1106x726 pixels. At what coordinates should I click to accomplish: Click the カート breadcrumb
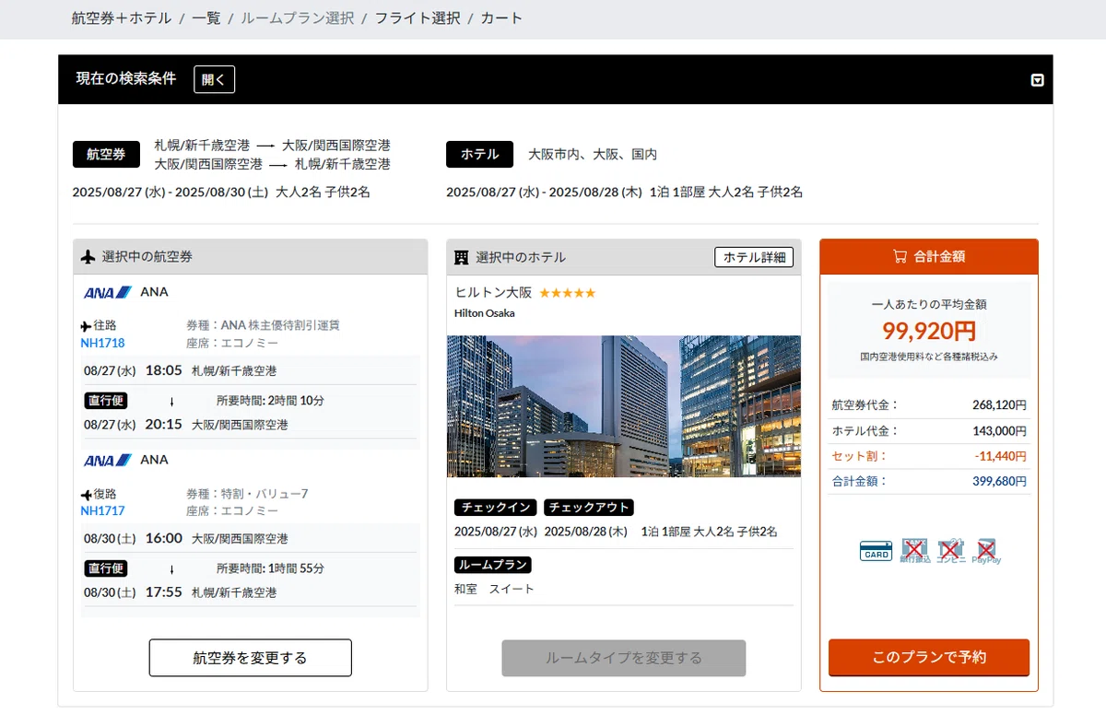click(501, 18)
